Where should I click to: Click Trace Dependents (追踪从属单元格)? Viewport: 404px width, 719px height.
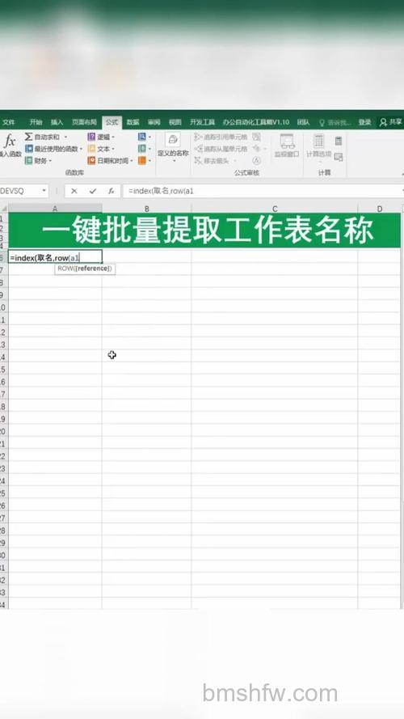click(x=221, y=149)
